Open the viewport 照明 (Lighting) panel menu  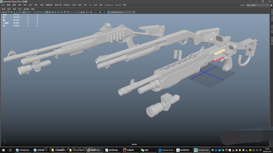14,9
